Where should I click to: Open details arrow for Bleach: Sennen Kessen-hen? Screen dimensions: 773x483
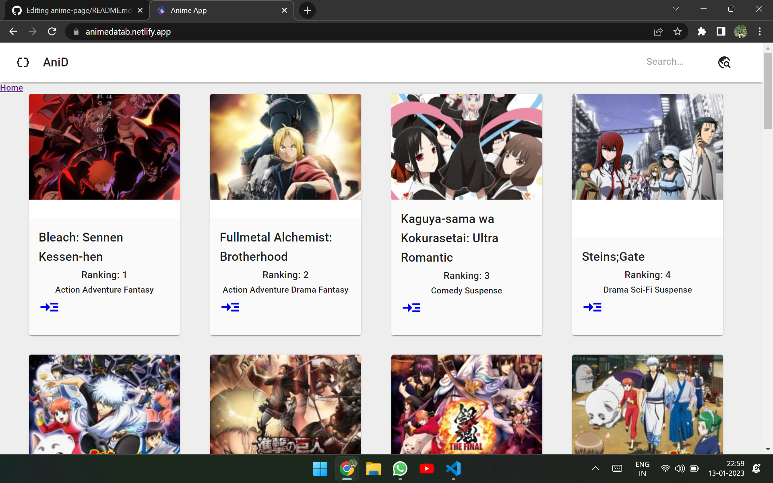49,308
